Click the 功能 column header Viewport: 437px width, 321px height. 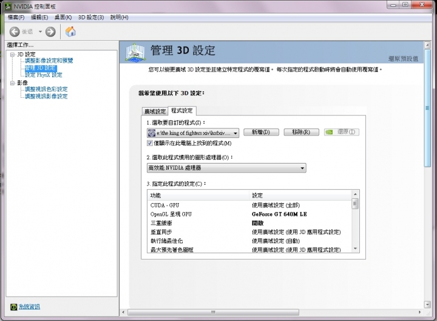pos(198,195)
